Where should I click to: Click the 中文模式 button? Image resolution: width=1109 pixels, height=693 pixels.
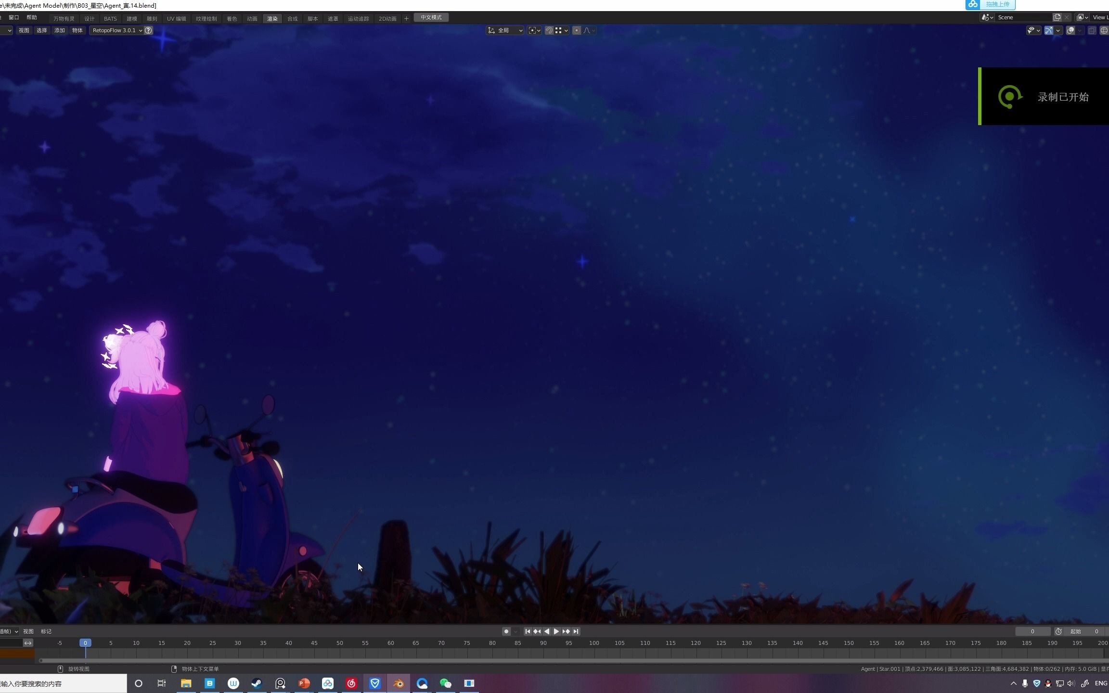point(431,17)
